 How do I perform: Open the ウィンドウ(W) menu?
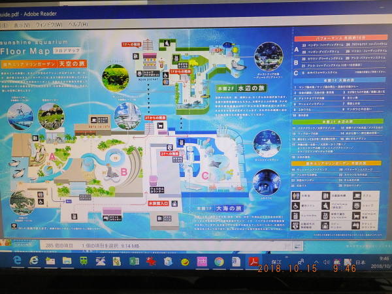pyautogui.click(x=49, y=25)
